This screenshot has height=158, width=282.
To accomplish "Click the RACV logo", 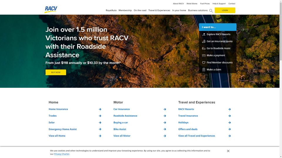I will point(51,9).
